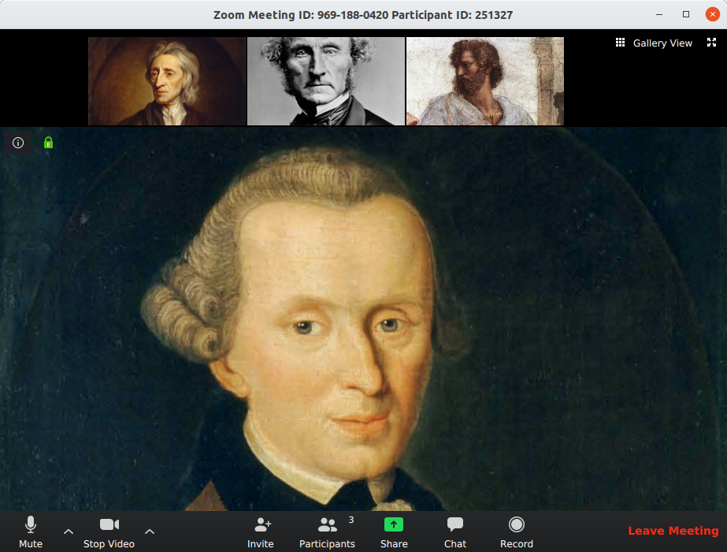Leave Meeting
The height and width of the screenshot is (552, 727).
pyautogui.click(x=673, y=531)
